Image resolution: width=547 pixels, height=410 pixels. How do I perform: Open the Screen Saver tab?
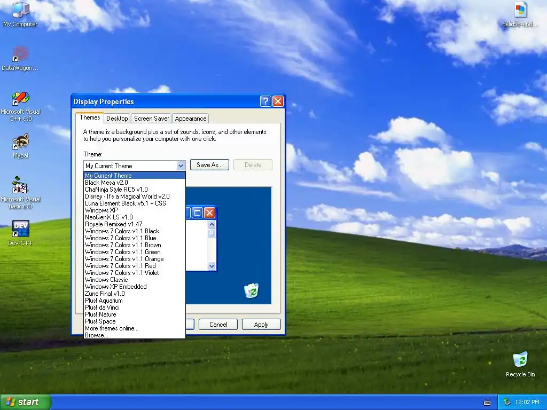click(151, 119)
